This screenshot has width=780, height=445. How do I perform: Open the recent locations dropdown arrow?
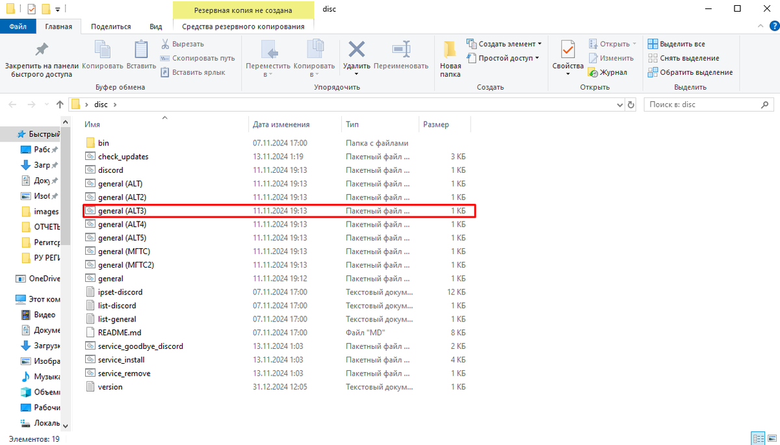pos(46,105)
